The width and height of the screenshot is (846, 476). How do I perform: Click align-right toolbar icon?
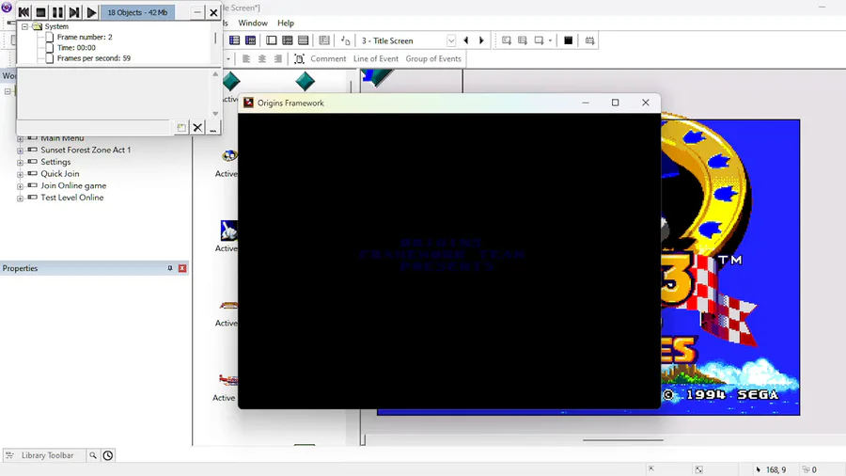pos(278,59)
